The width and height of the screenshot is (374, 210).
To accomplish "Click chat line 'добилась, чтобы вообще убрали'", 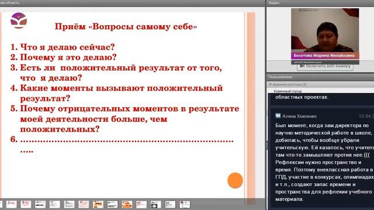I will [317, 140].
